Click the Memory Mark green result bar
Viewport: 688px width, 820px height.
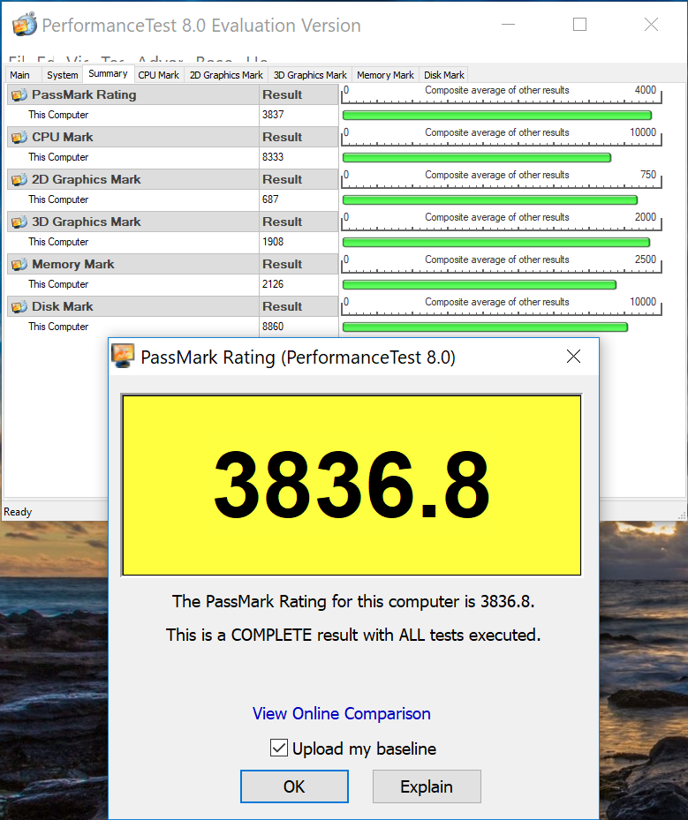(x=480, y=285)
